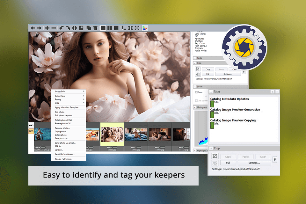Screen dimensions: 306x204
Task: Toggle the filmstrip layout icon
Action: (x=124, y=28)
